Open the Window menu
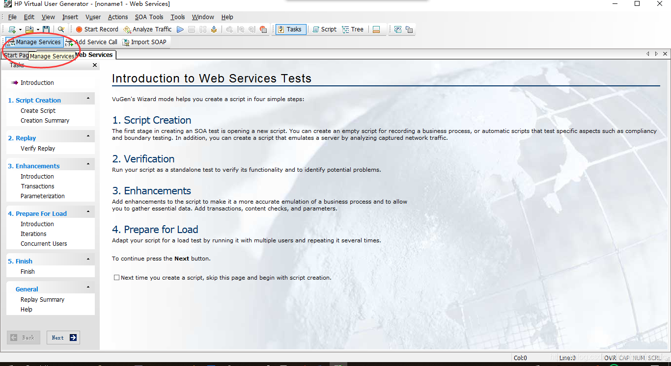The image size is (671, 366). (203, 17)
